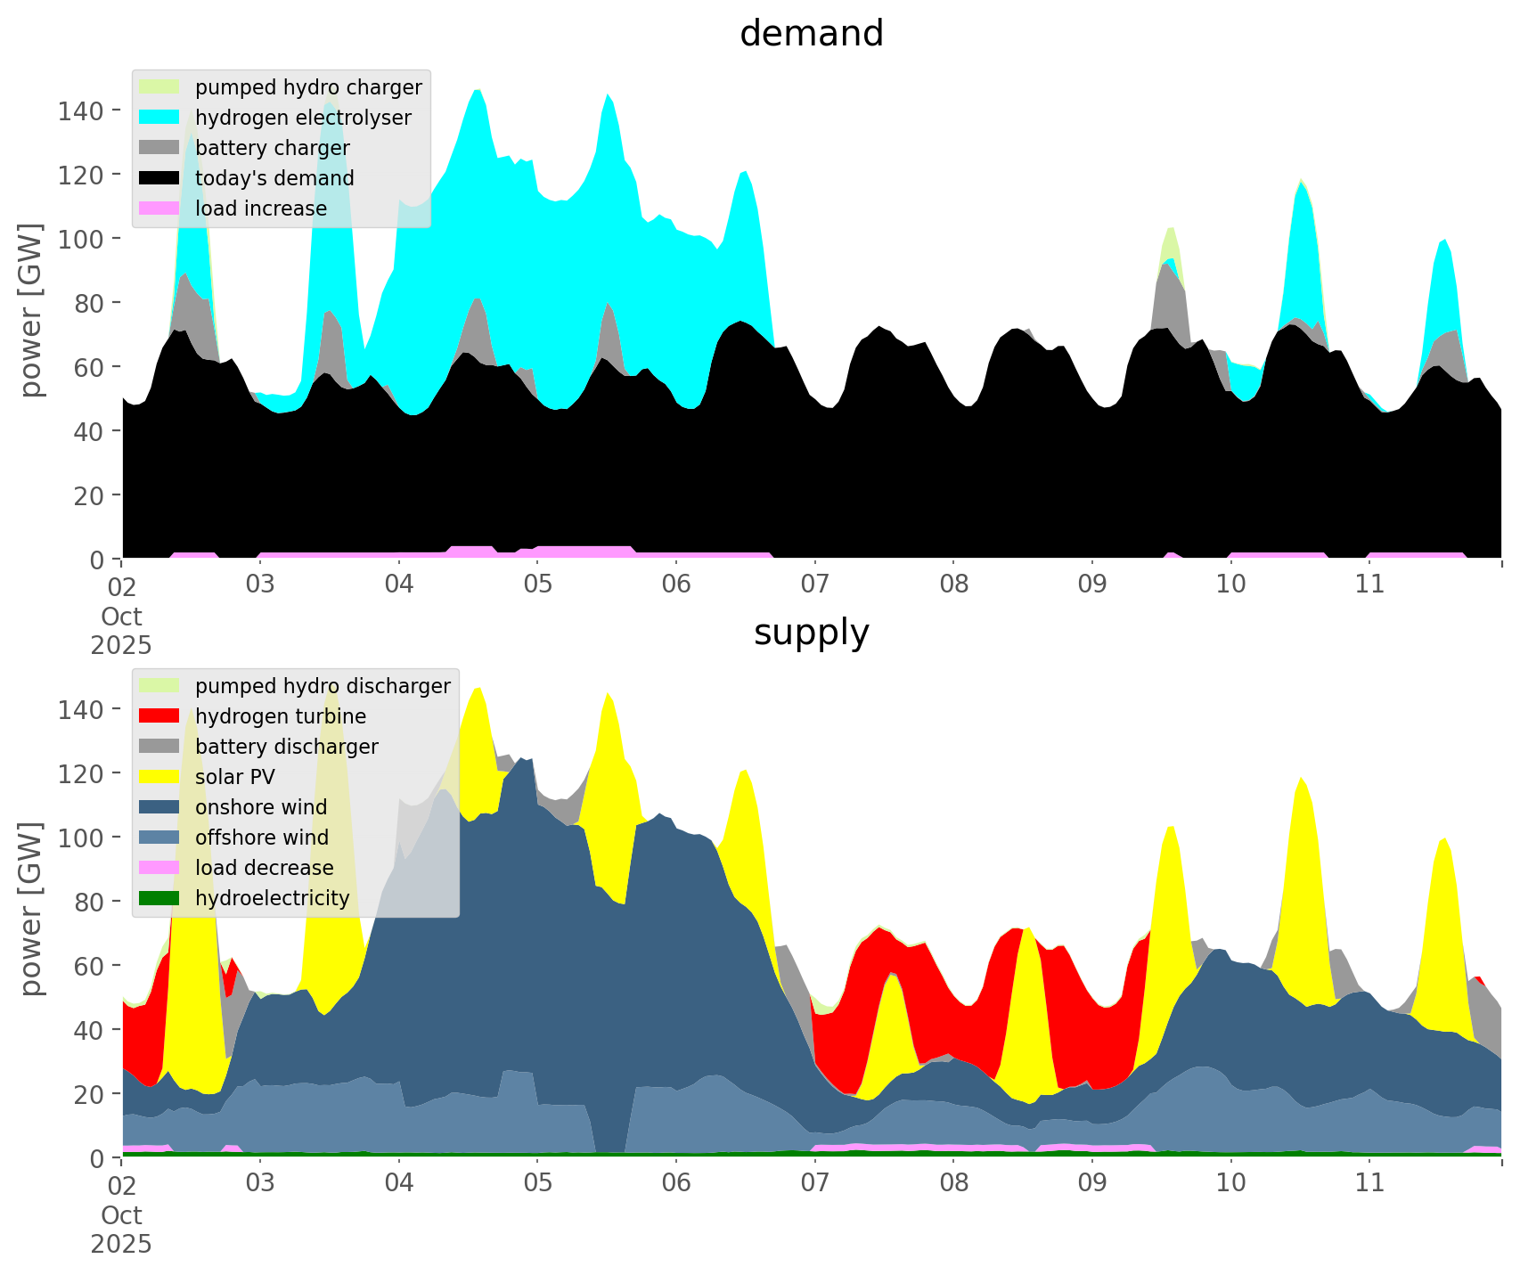Select the 'battery discharger' legend label

(286, 747)
